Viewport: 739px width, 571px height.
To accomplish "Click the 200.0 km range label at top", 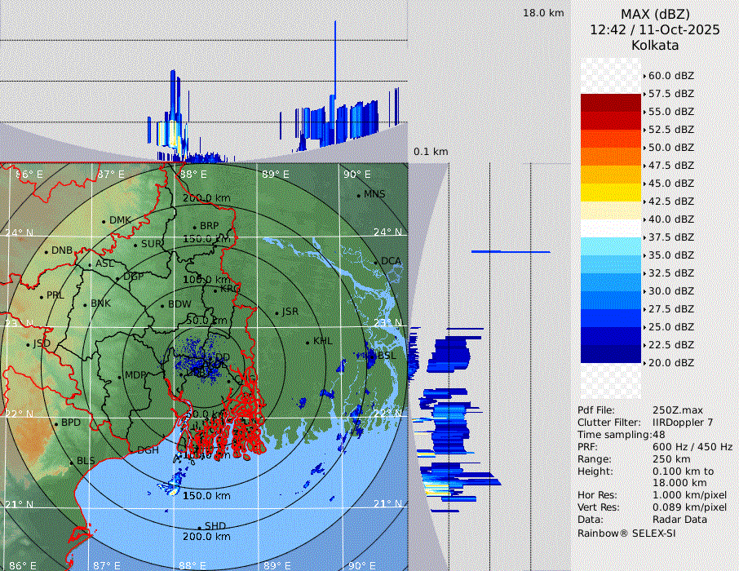I will [206, 198].
